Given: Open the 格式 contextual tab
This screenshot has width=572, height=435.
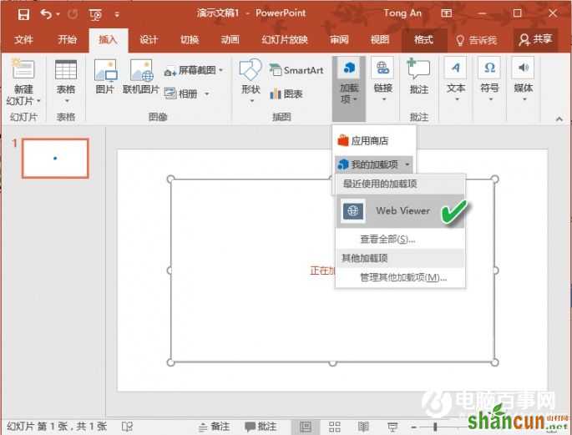Looking at the screenshot, I should click(x=424, y=39).
